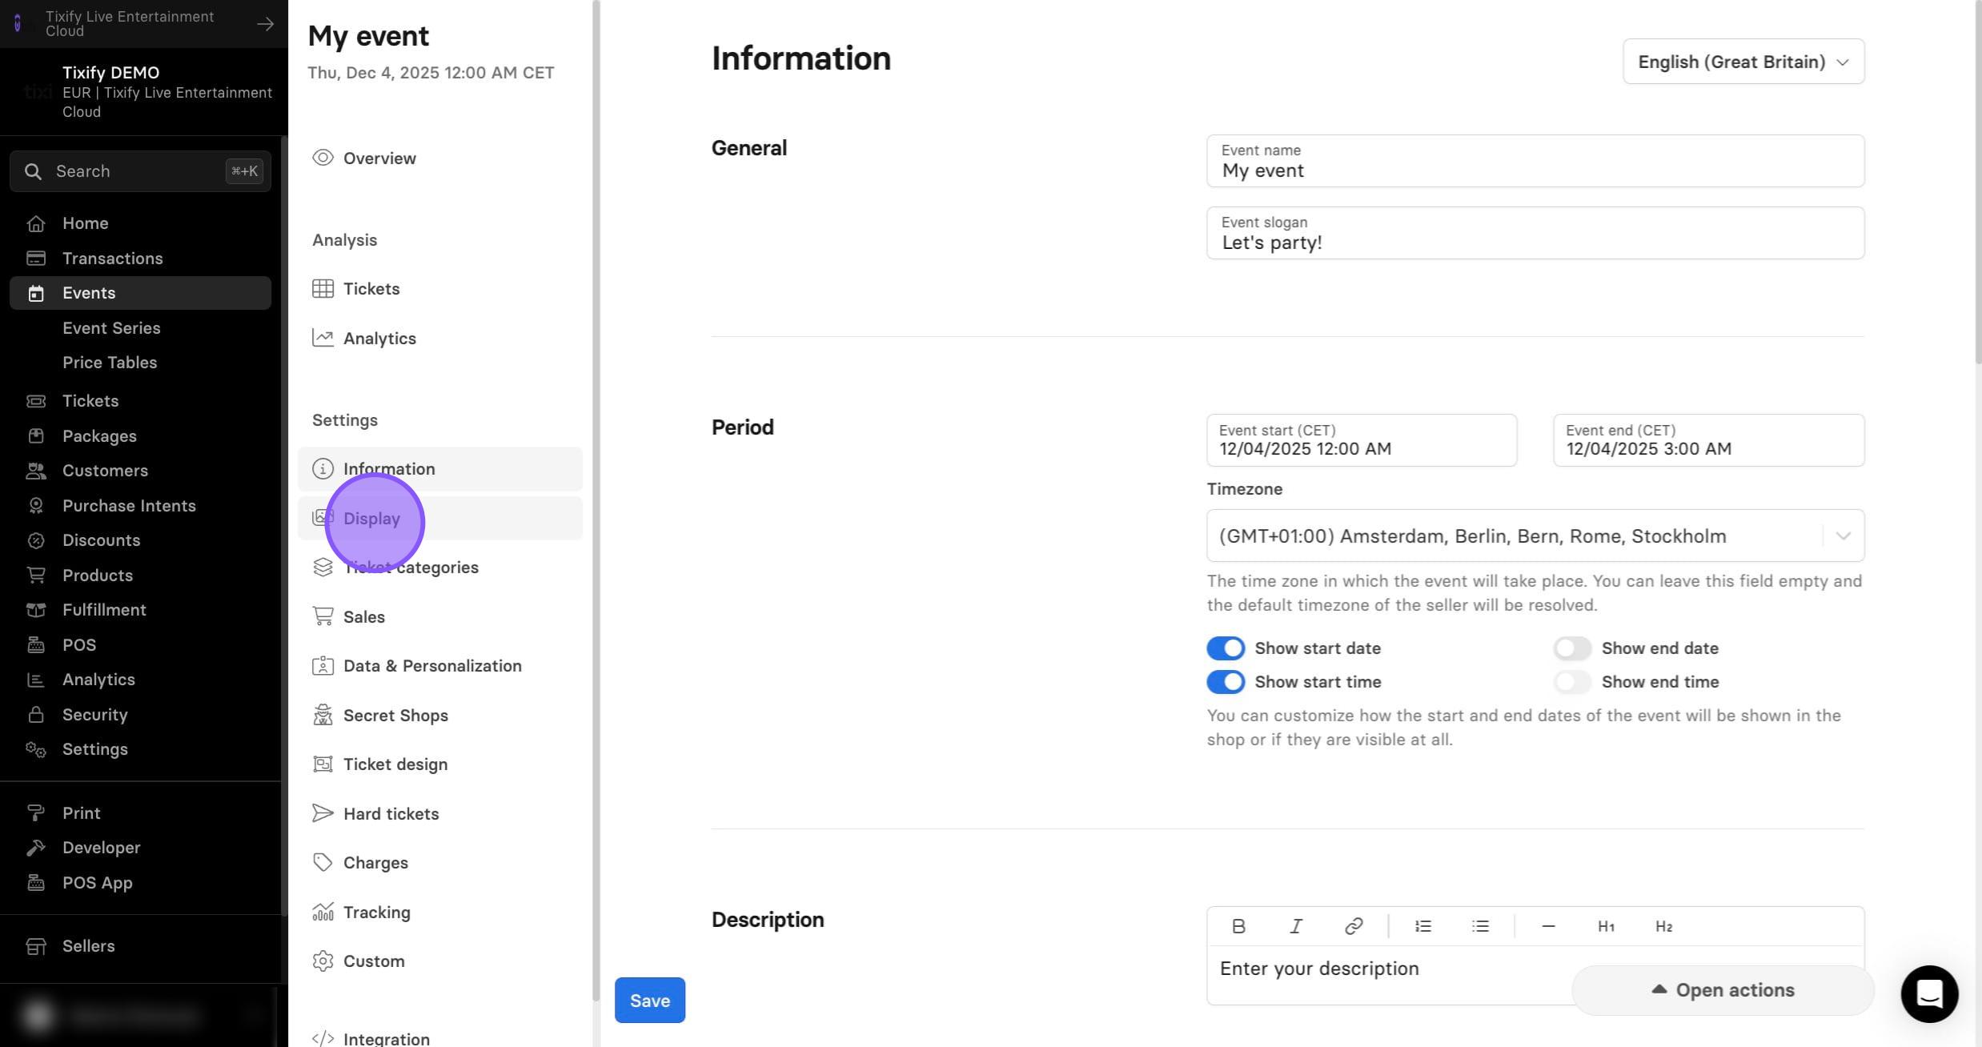Disable the Show start date toggle
The height and width of the screenshot is (1047, 1982).
click(1226, 648)
